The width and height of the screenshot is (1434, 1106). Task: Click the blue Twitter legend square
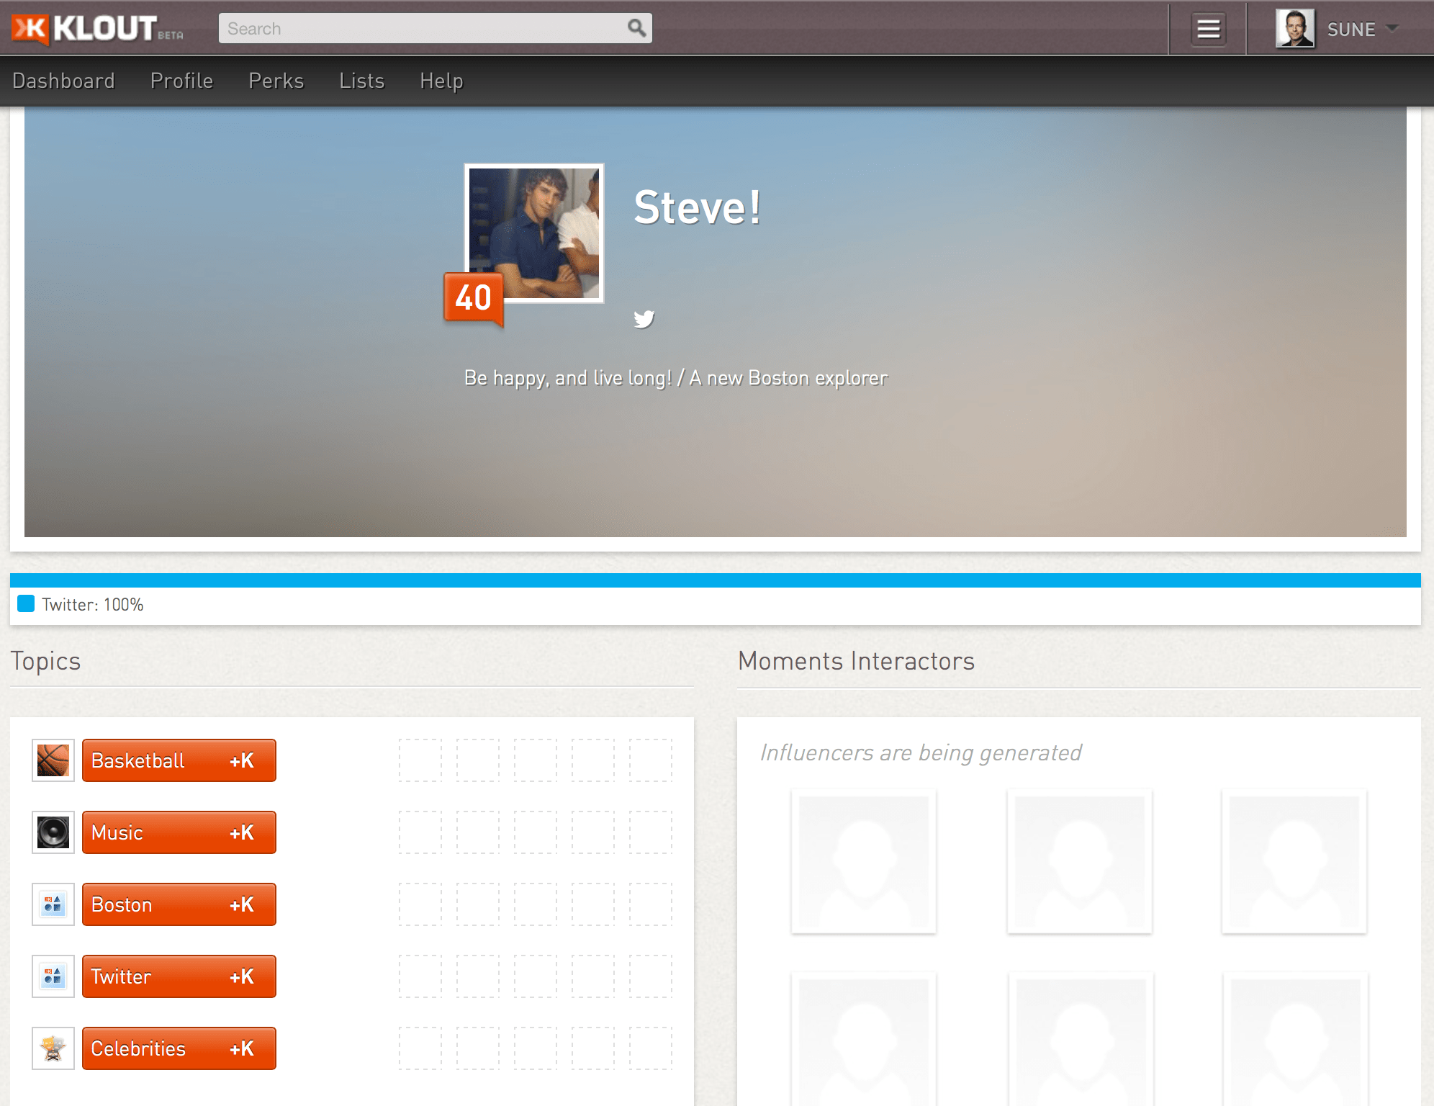(26, 603)
